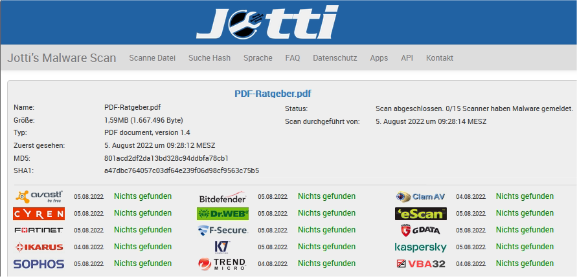Select the MD5 hash value
Image resolution: width=577 pixels, height=277 pixels.
pos(166,158)
